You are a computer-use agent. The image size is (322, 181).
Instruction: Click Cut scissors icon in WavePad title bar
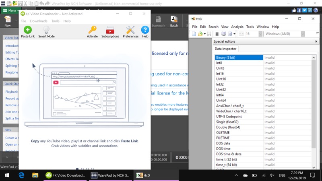[25, 3]
